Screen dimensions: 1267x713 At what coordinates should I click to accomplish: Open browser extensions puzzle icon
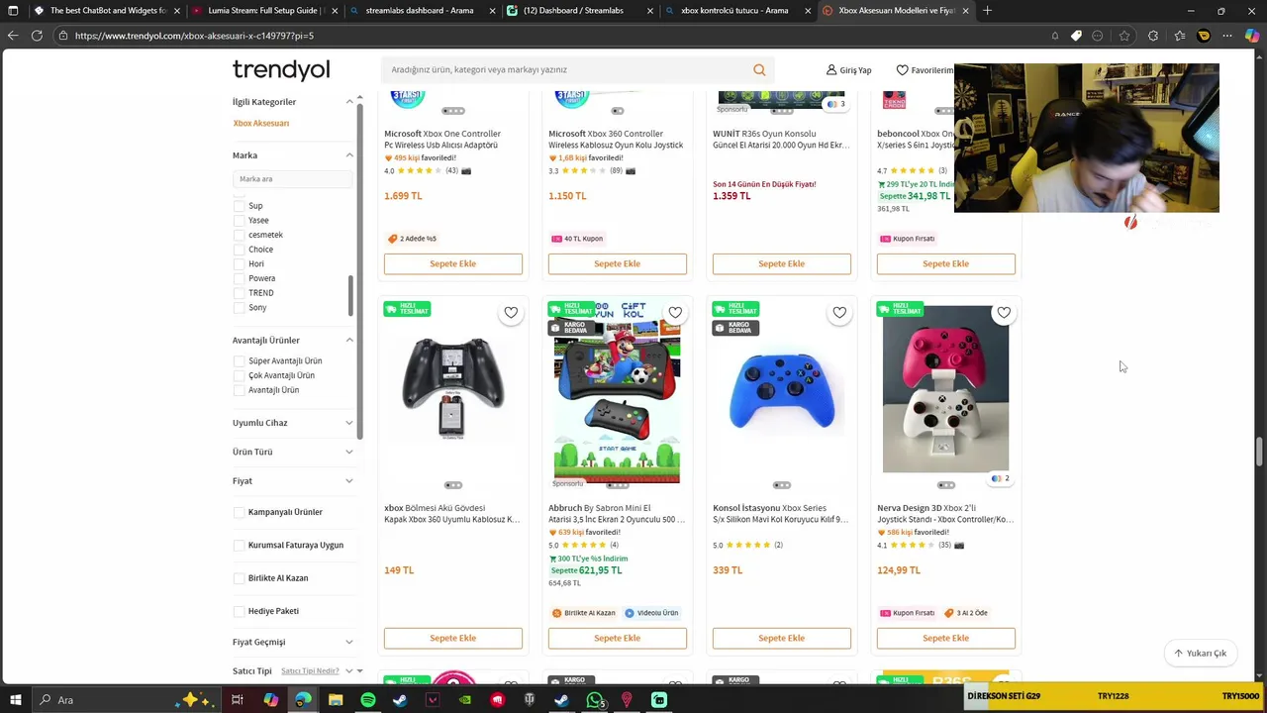pos(1153,36)
